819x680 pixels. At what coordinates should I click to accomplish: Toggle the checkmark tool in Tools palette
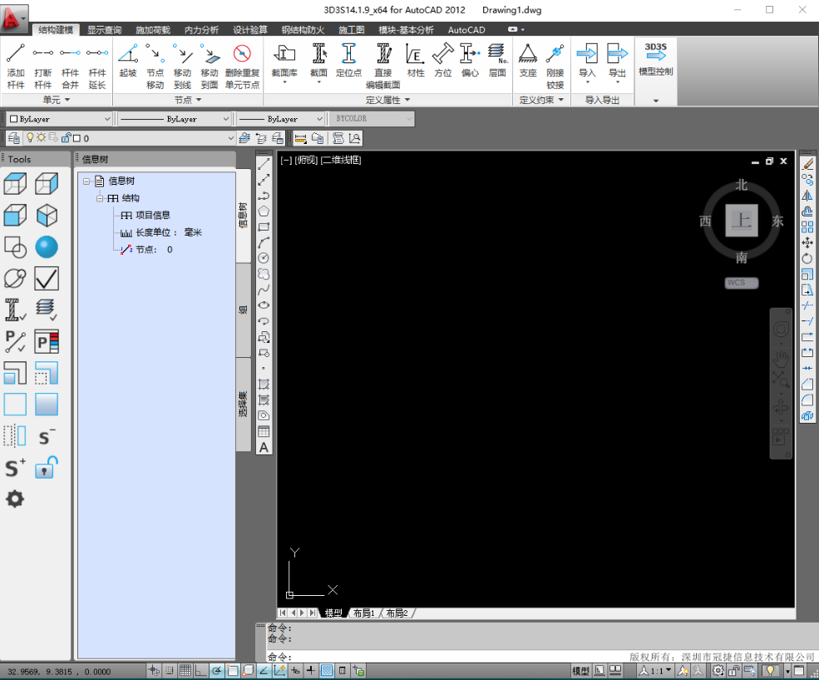tap(47, 279)
